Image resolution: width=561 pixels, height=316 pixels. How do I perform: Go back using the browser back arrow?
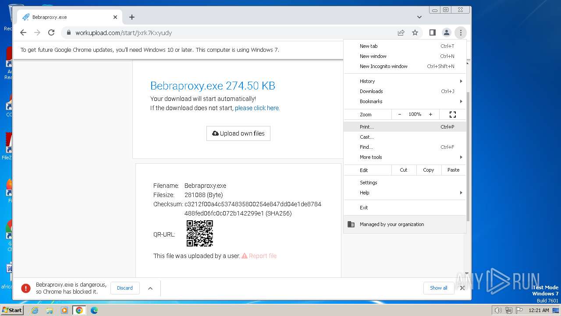click(x=23, y=32)
